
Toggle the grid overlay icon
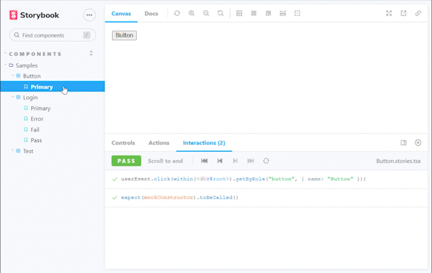[253, 13]
